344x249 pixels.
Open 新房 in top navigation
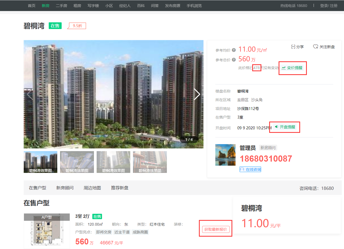pyautogui.click(x=45, y=6)
